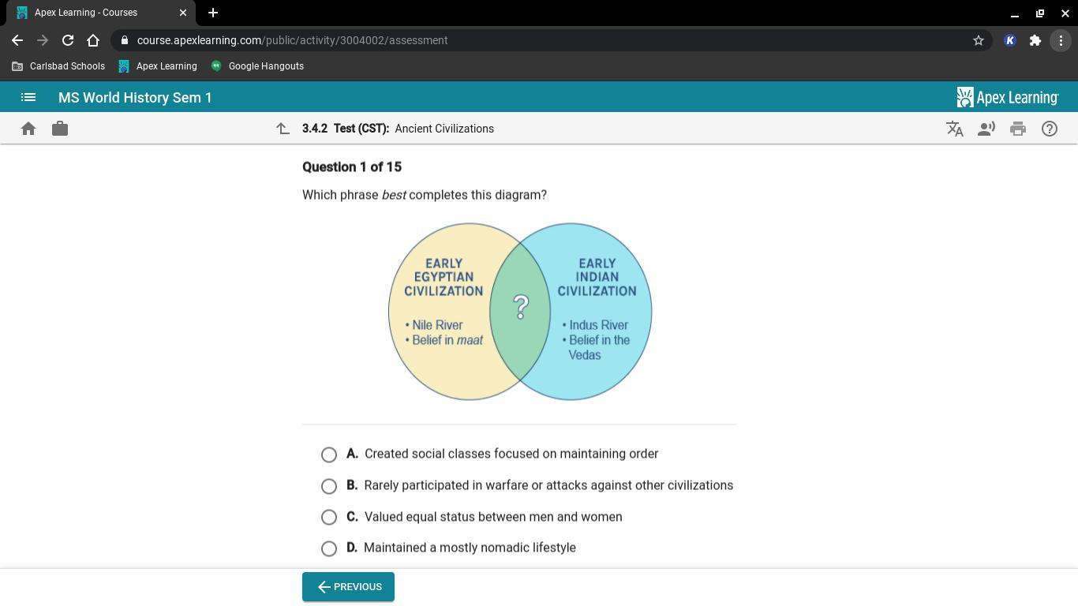Image resolution: width=1078 pixels, height=606 pixels.
Task: Click the Apex Learning logo
Action: point(1008,97)
